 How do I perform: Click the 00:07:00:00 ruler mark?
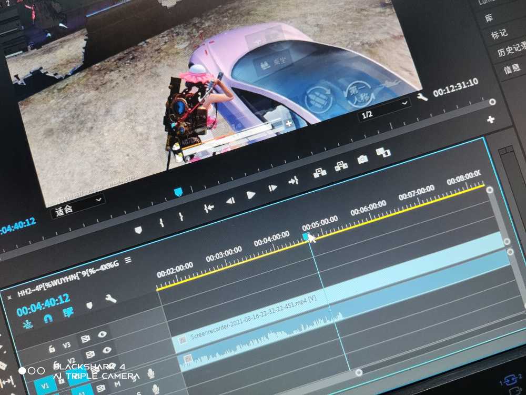pos(416,192)
